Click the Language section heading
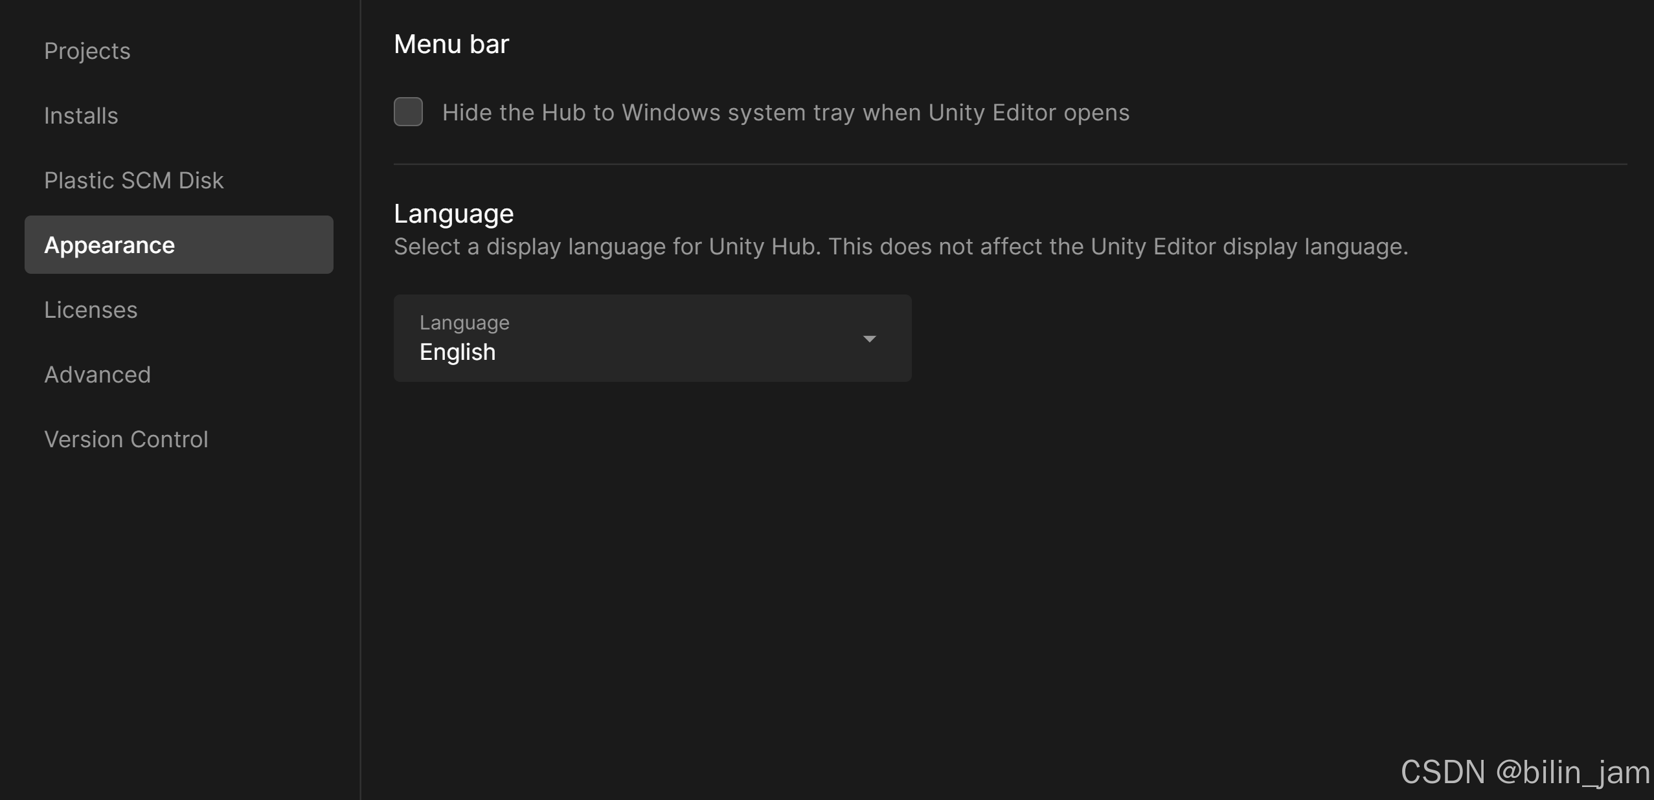The height and width of the screenshot is (800, 1654). [x=453, y=214]
